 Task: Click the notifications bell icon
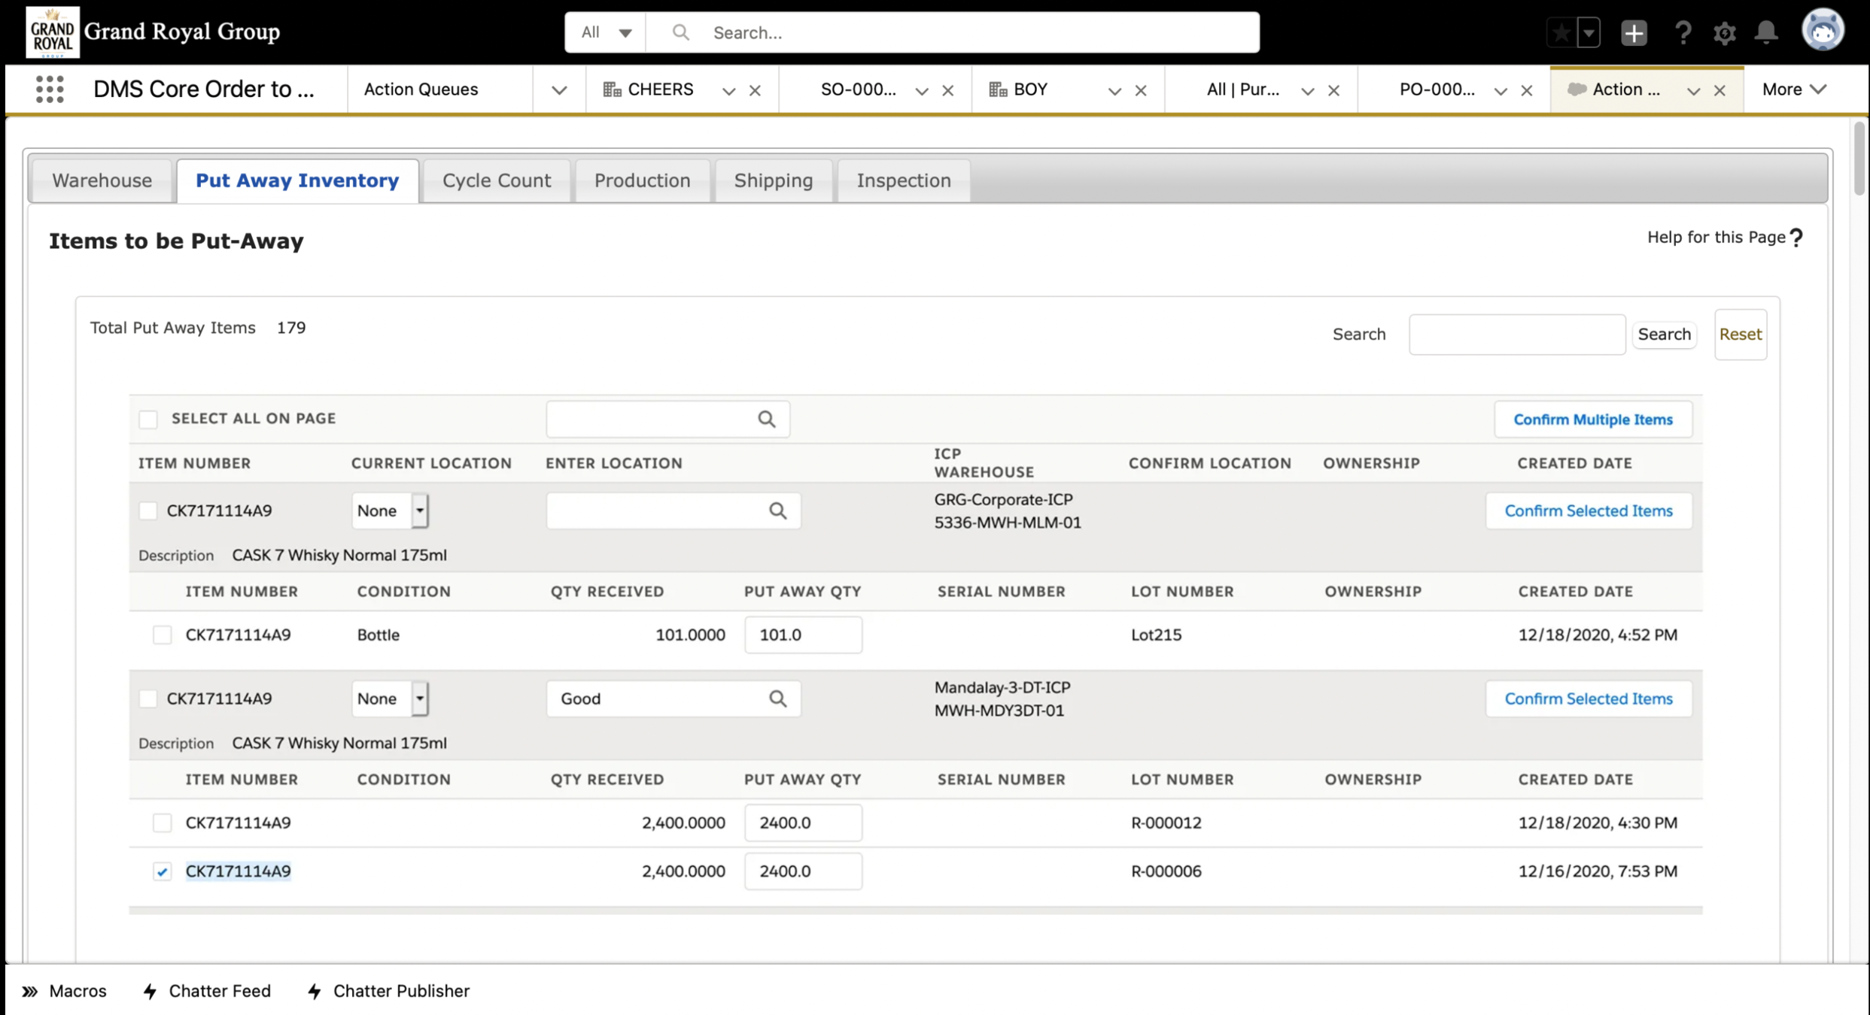click(1765, 32)
